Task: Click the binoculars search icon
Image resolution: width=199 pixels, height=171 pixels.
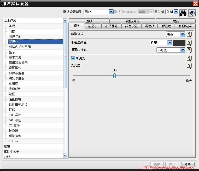Action: (x=183, y=13)
